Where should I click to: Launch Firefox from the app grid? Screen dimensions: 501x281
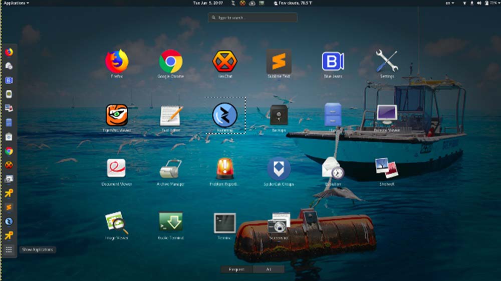116,61
